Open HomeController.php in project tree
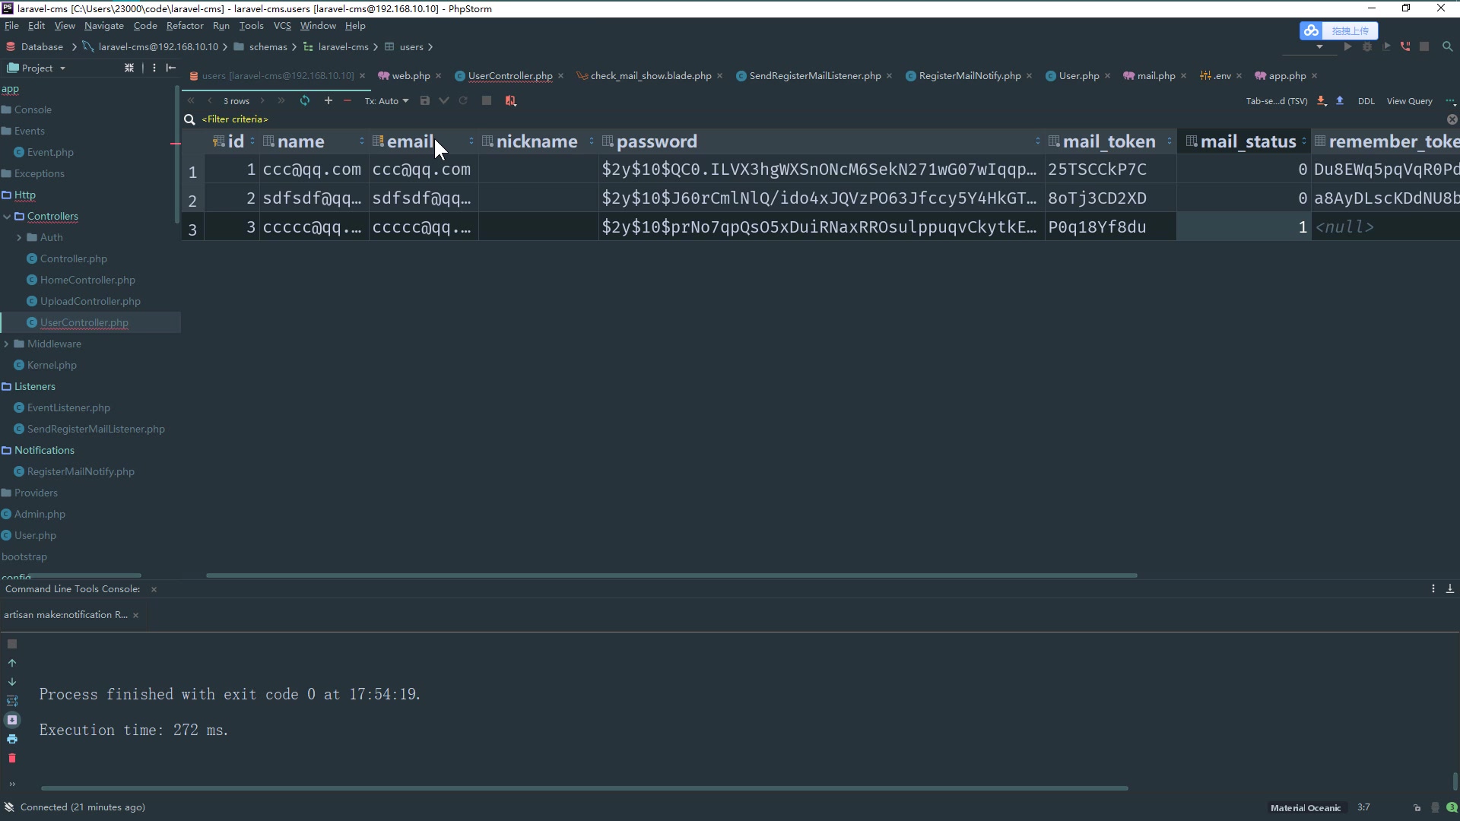The width and height of the screenshot is (1460, 821). tap(87, 281)
